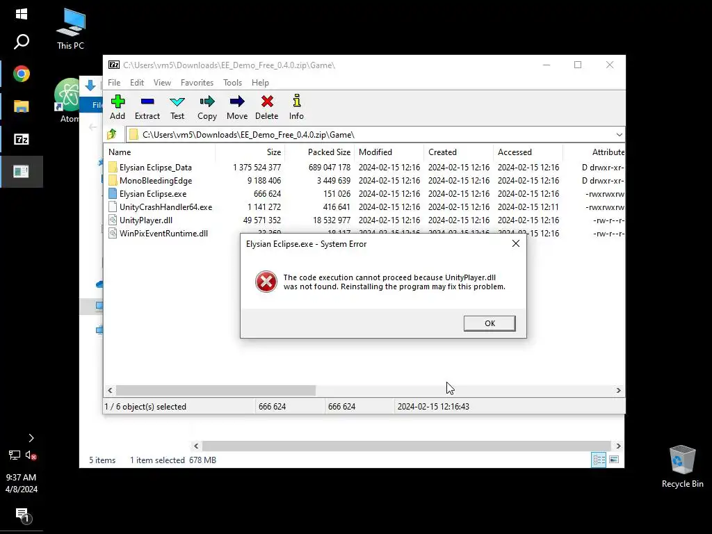Screen dimensions: 712x534
Task: Open the Help menu
Action: coord(260,83)
